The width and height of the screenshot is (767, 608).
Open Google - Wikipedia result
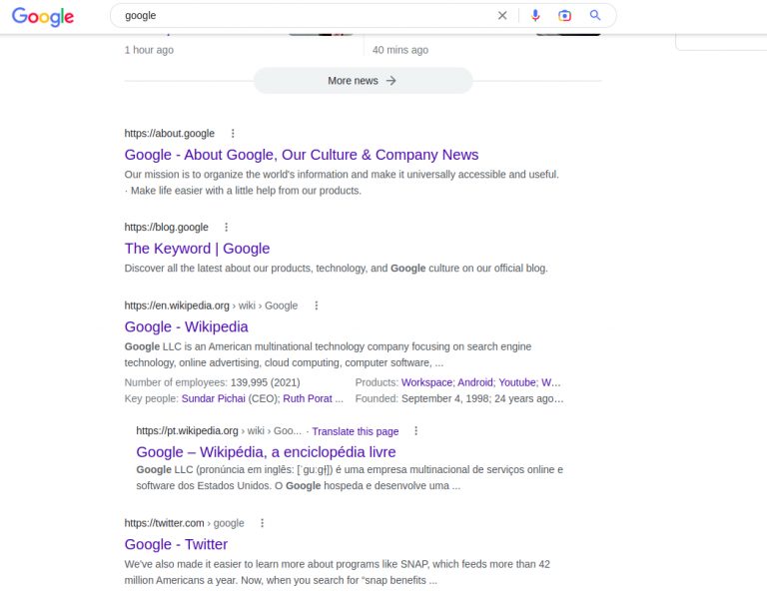(x=186, y=326)
